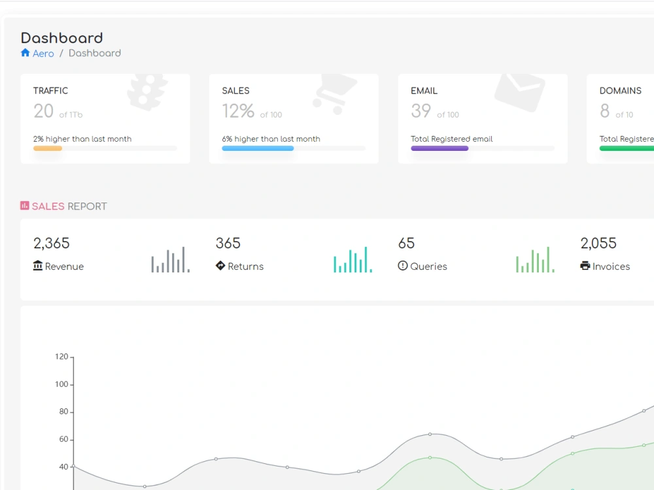The height and width of the screenshot is (490, 654).
Task: Click the gray line peak data point above 60
Action: (x=430, y=434)
